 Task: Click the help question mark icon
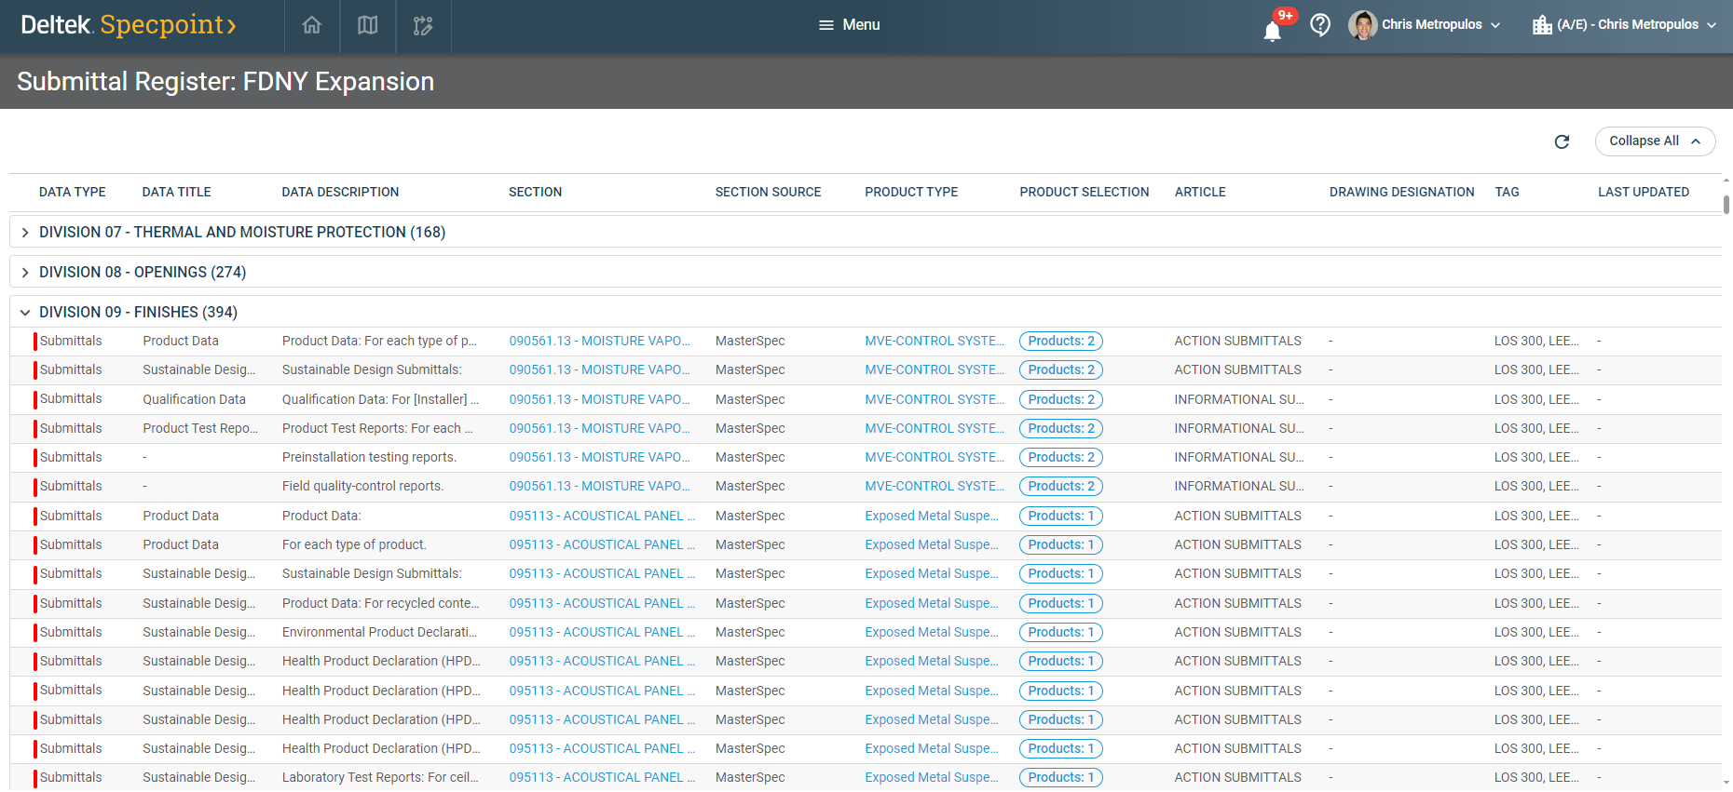tap(1320, 25)
